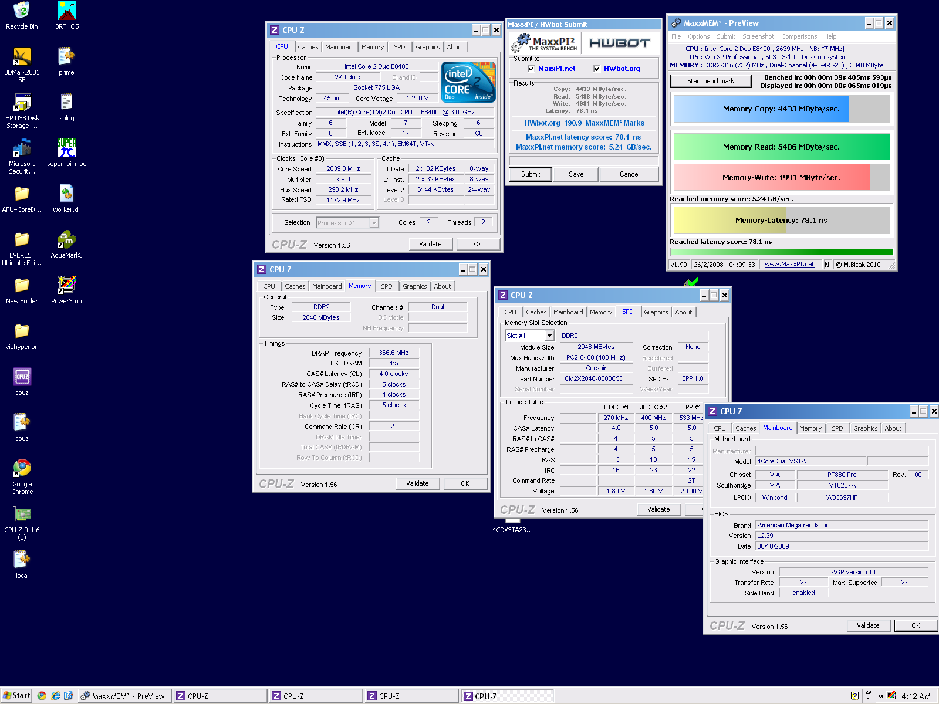Select the prime desktop icon
This screenshot has width=939, height=704.
click(66, 61)
